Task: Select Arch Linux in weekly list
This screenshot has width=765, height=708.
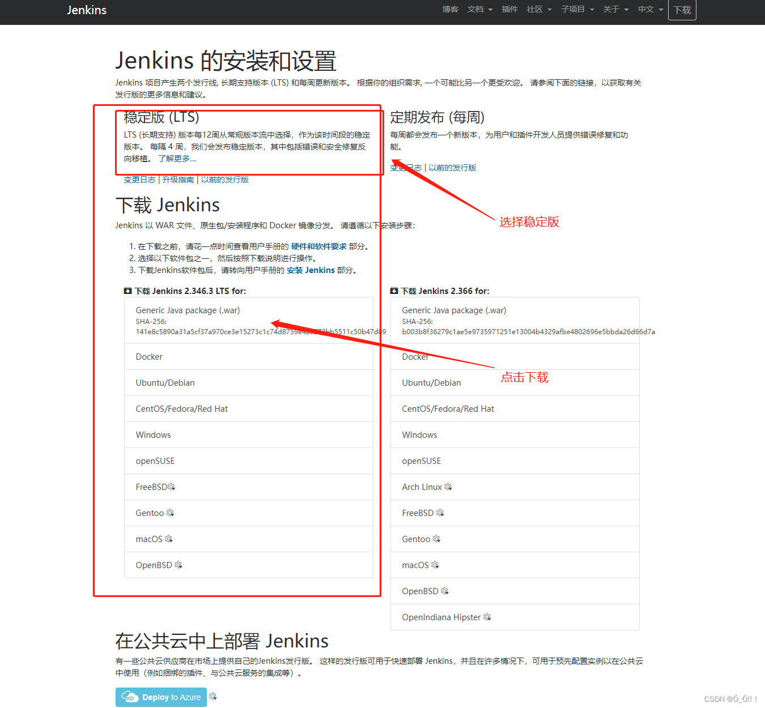Action: [515, 487]
